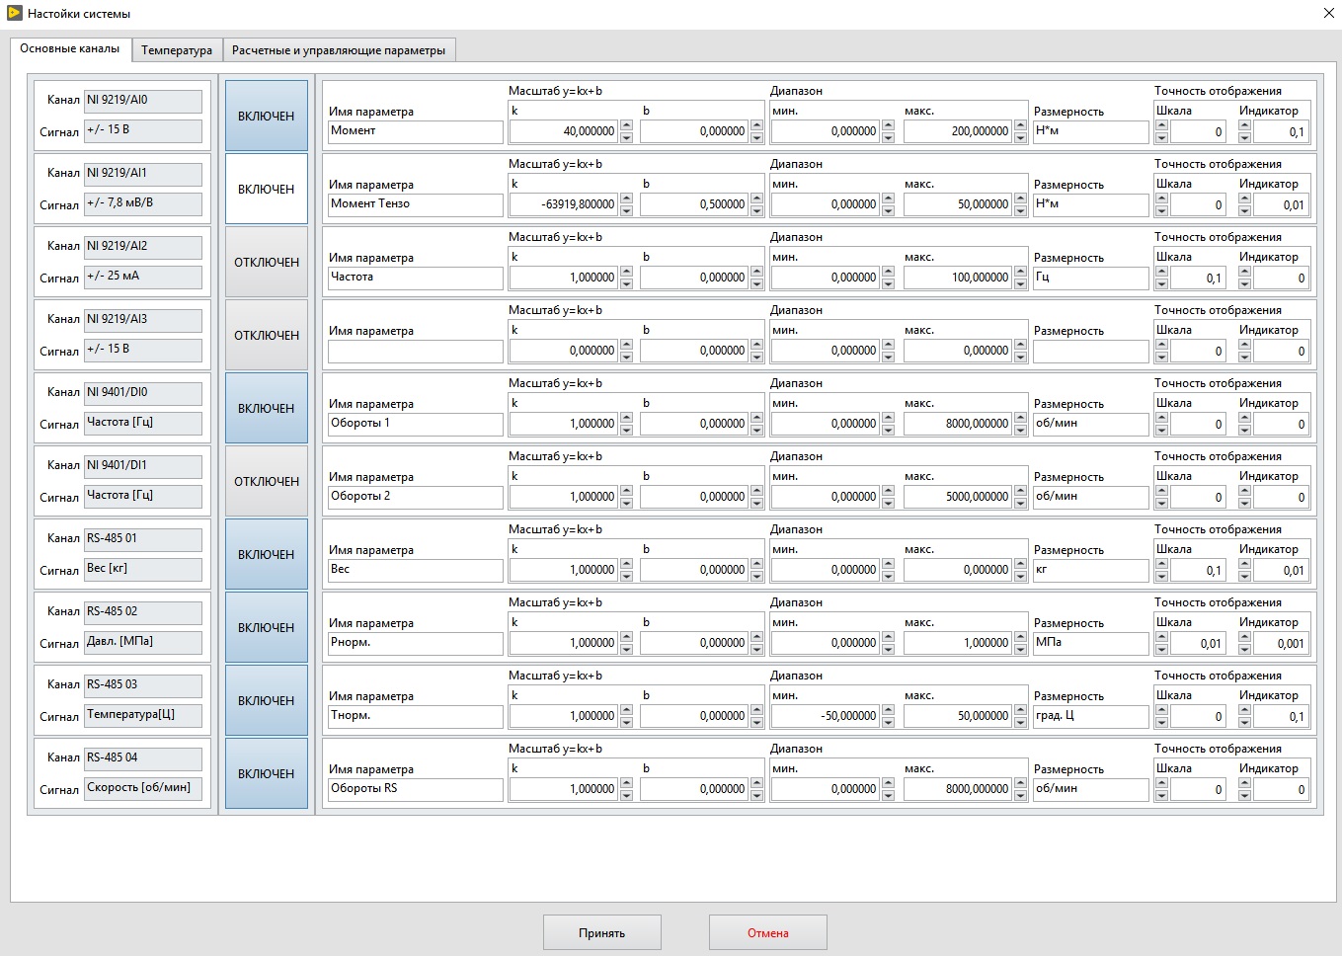Click the LabVIEW icon in the title bar
This screenshot has width=1342, height=956.
tap(15, 13)
